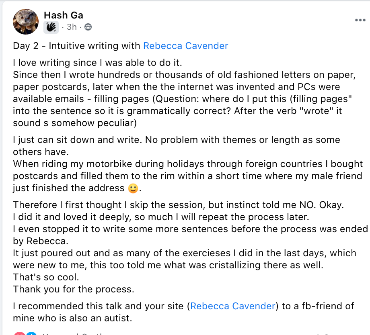Open Rebecca Cavender link in the title line
Screen dimensions: 370x335
tap(186, 46)
